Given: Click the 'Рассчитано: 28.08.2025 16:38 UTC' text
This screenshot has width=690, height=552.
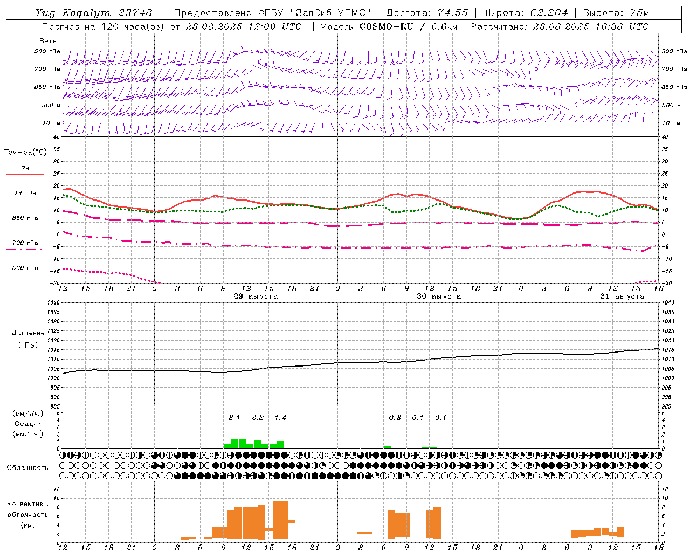Looking at the screenshot, I should (560, 26).
